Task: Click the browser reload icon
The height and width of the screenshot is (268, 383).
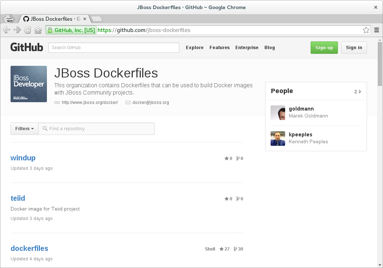Action: coord(28,30)
